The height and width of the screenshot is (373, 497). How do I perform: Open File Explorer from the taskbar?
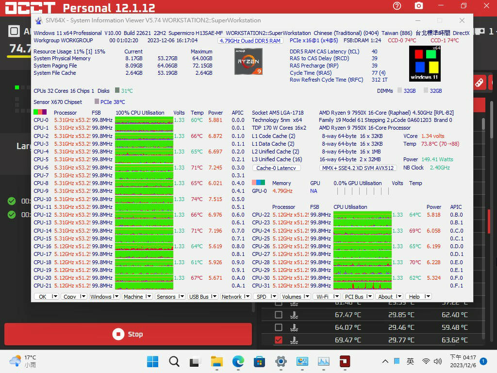217,361
